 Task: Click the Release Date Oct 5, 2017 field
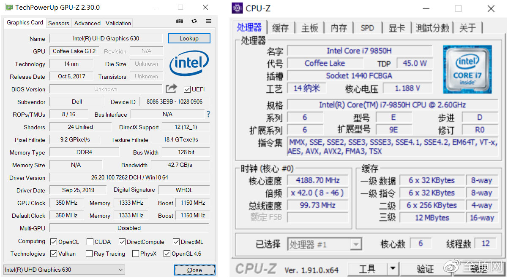(71, 76)
